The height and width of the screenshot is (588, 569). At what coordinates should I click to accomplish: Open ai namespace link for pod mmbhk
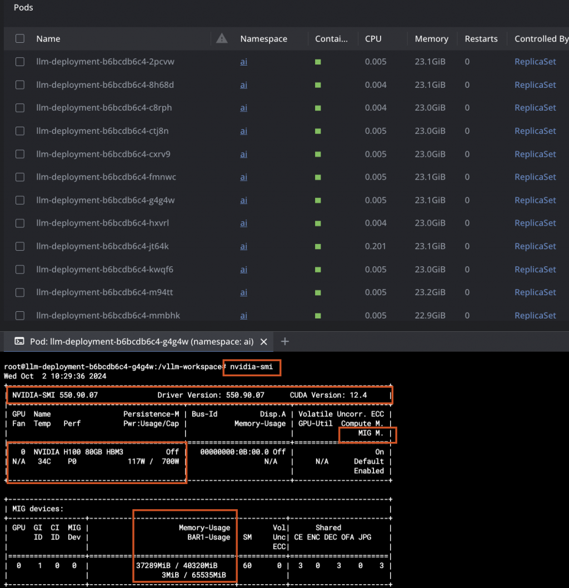click(243, 316)
